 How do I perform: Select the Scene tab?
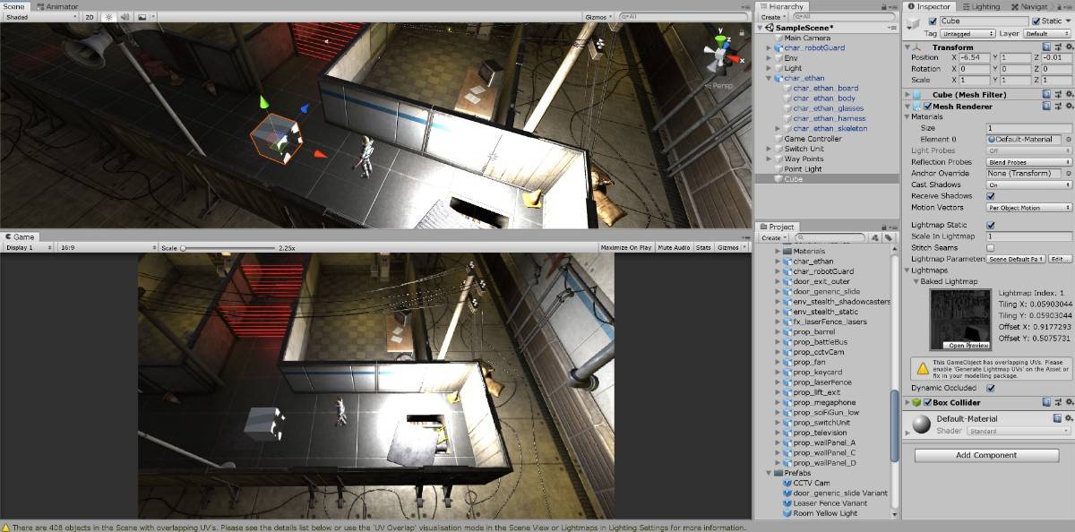pyautogui.click(x=15, y=5)
